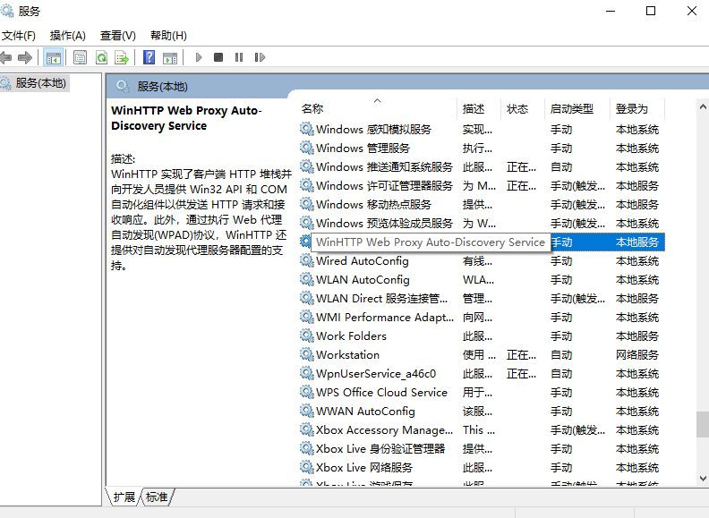Click the Pause Service toolbar icon
The image size is (709, 518).
click(x=239, y=57)
